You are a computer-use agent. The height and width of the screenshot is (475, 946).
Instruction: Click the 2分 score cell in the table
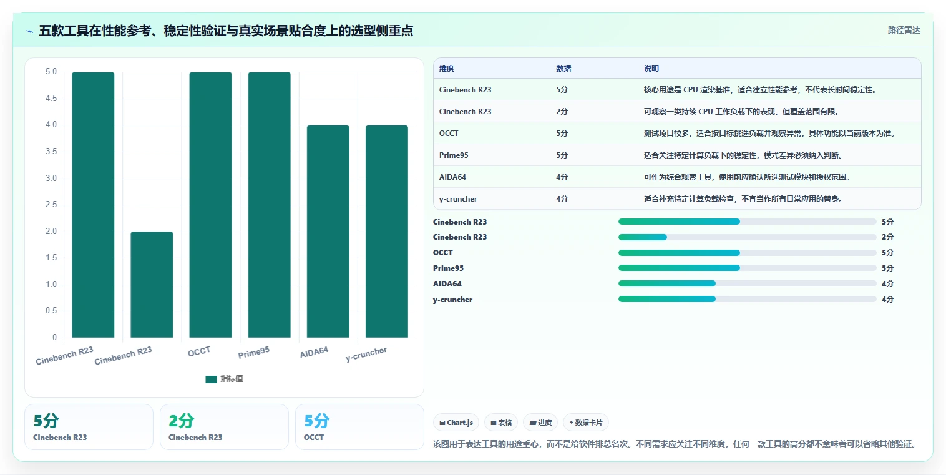562,112
